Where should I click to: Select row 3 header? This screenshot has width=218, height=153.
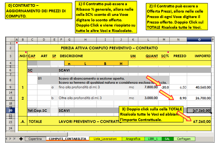pos(10,56)
